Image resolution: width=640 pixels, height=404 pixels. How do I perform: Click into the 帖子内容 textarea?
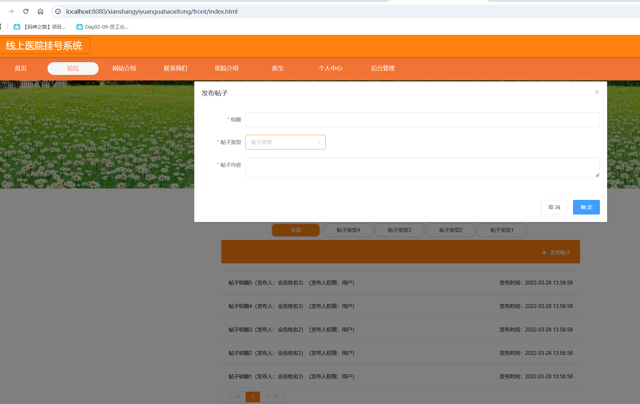pyautogui.click(x=422, y=167)
